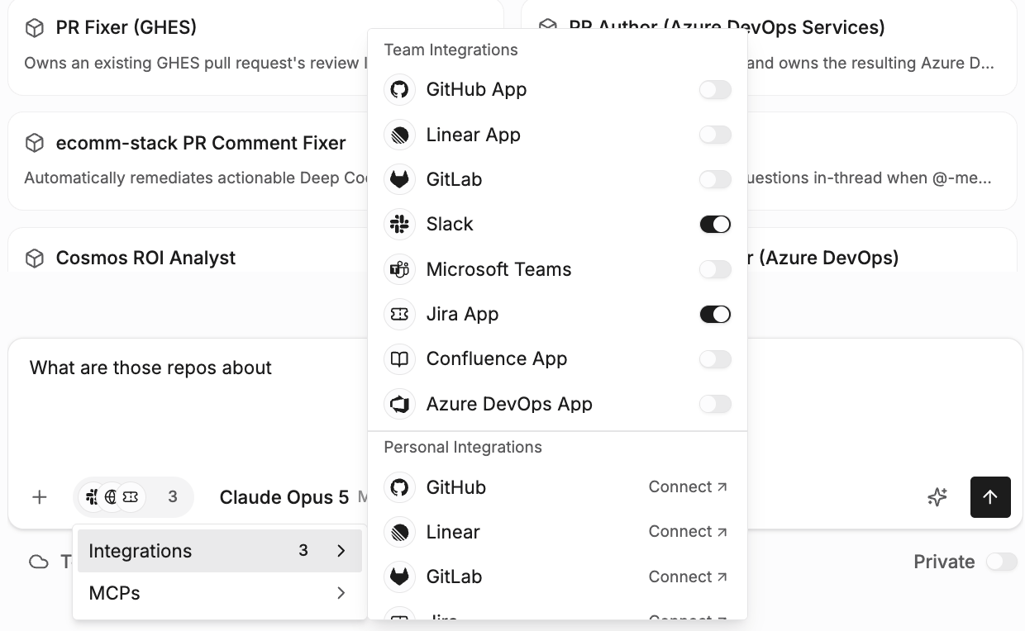Screen dimensions: 1025x631
Task: Click the GitLab team integration logo
Action: coord(400,179)
